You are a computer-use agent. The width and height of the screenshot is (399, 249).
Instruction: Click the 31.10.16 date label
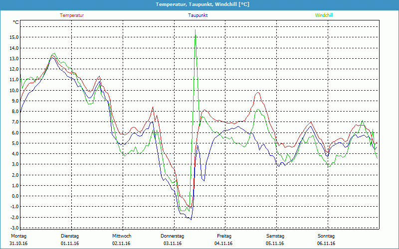(18, 244)
